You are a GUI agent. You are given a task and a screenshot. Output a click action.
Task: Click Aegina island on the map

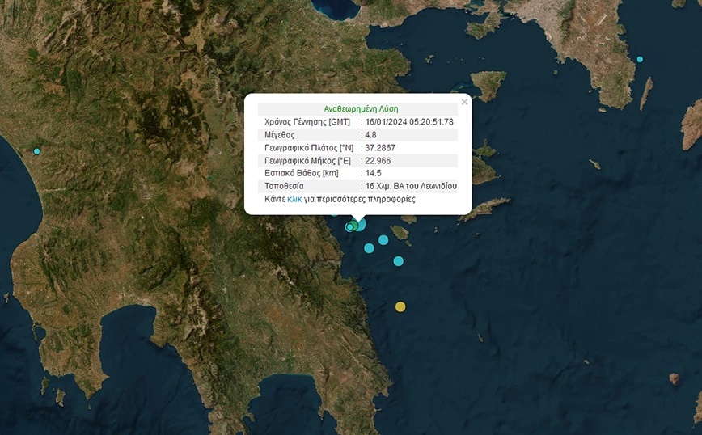(488, 84)
